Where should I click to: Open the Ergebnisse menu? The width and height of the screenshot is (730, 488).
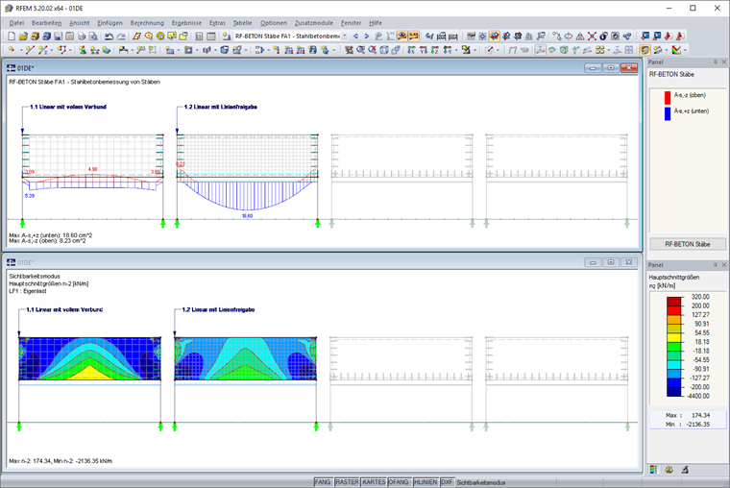tap(186, 22)
